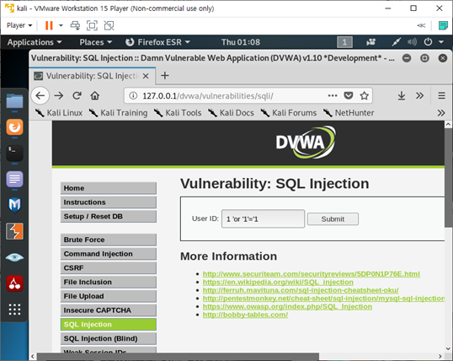Open Kali Forums bookmark
Screen dimensions: 453x361
[289, 113]
